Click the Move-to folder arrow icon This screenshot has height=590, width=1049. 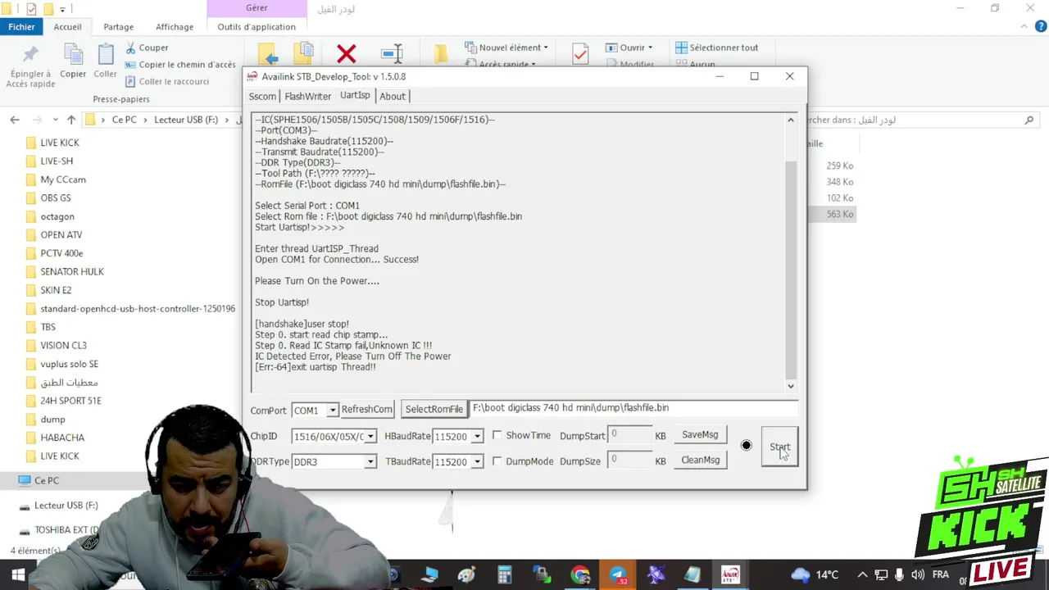click(268, 55)
